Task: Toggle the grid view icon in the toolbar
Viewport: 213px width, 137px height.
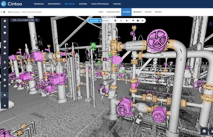Action: (115, 20)
